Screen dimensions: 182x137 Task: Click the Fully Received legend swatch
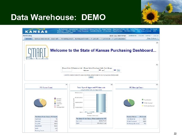[143, 100]
